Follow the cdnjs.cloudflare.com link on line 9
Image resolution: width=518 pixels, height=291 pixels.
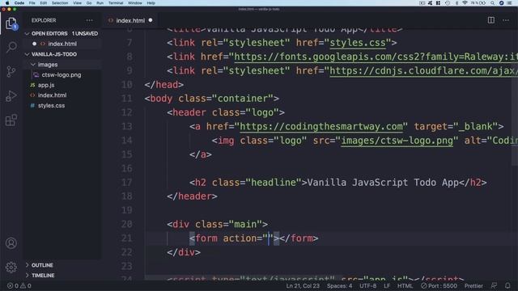[424, 71]
